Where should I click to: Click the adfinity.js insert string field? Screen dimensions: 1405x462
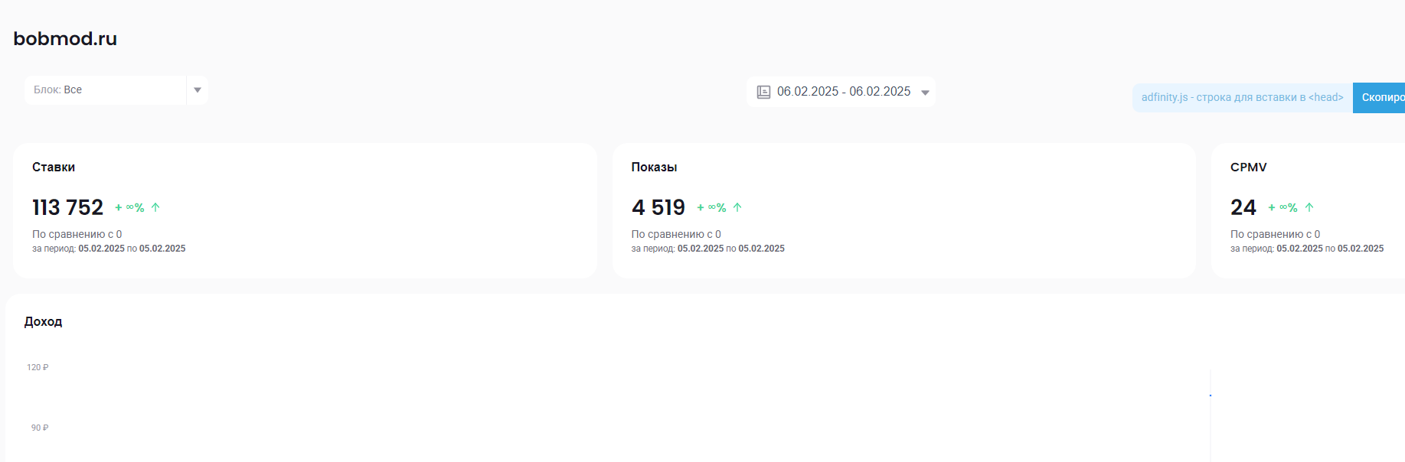(1242, 98)
